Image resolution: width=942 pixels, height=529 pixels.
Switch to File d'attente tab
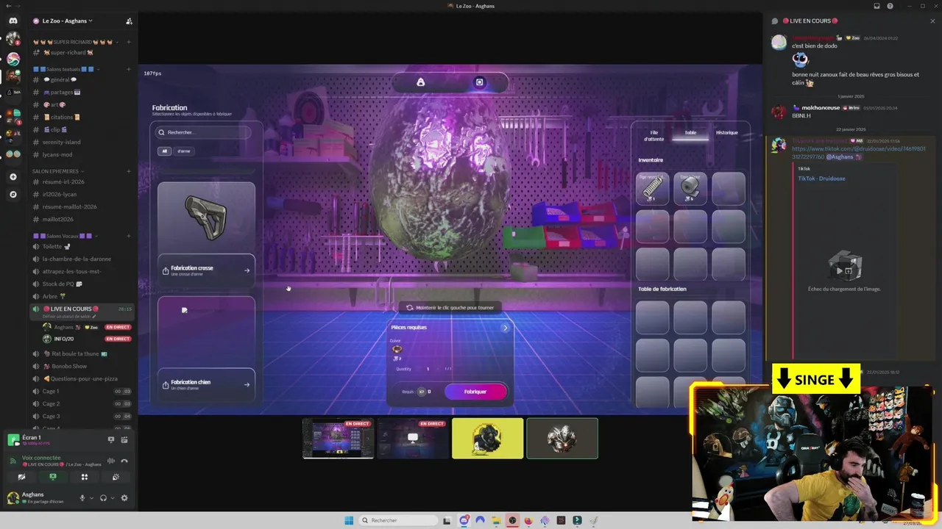[x=654, y=135]
